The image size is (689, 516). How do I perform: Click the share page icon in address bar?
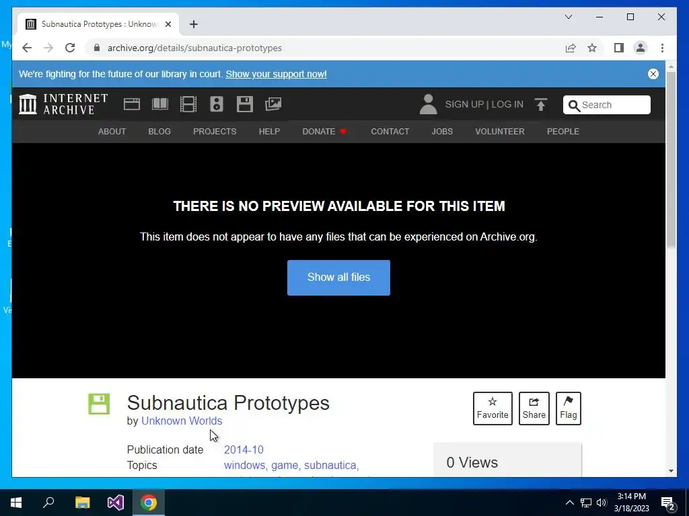tap(571, 48)
